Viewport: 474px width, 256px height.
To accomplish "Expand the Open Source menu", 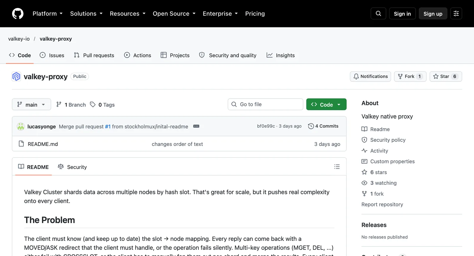I will pyautogui.click(x=174, y=14).
